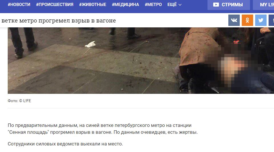This screenshot has height=152, width=274.
Task: Click the YouTube play icon beside СТРИМЫ
Action: pos(216,5)
